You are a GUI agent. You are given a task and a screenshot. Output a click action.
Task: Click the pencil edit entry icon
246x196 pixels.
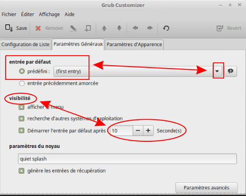pos(73,29)
